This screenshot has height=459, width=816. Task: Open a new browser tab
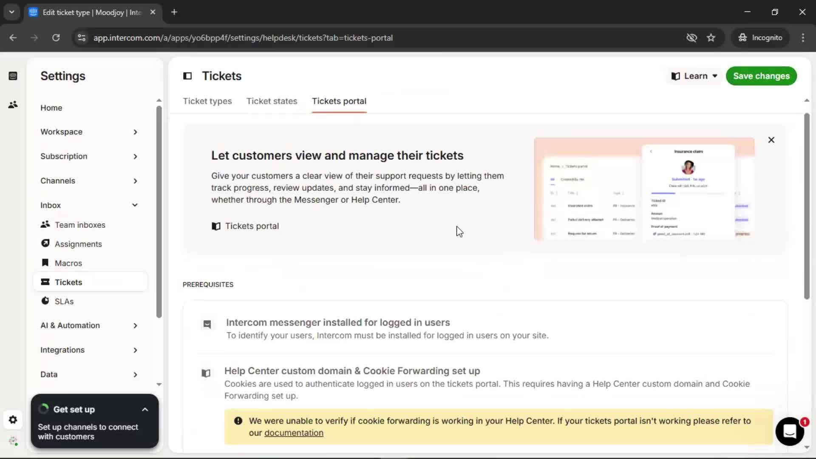click(174, 12)
